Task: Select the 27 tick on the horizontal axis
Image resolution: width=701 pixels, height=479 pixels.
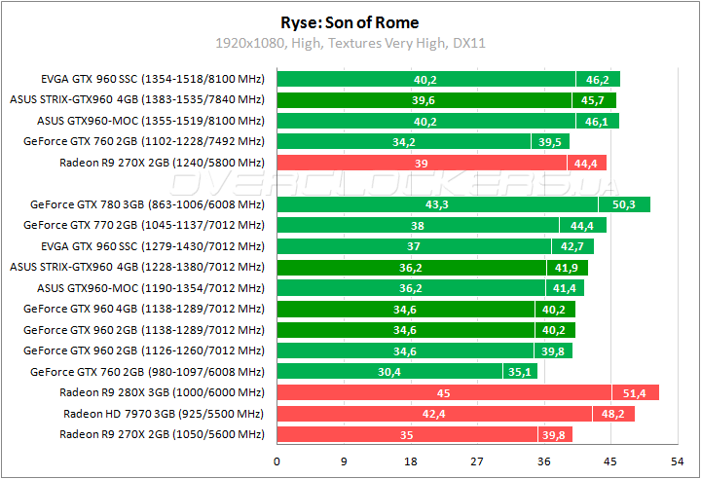Action: pyautogui.click(x=477, y=461)
